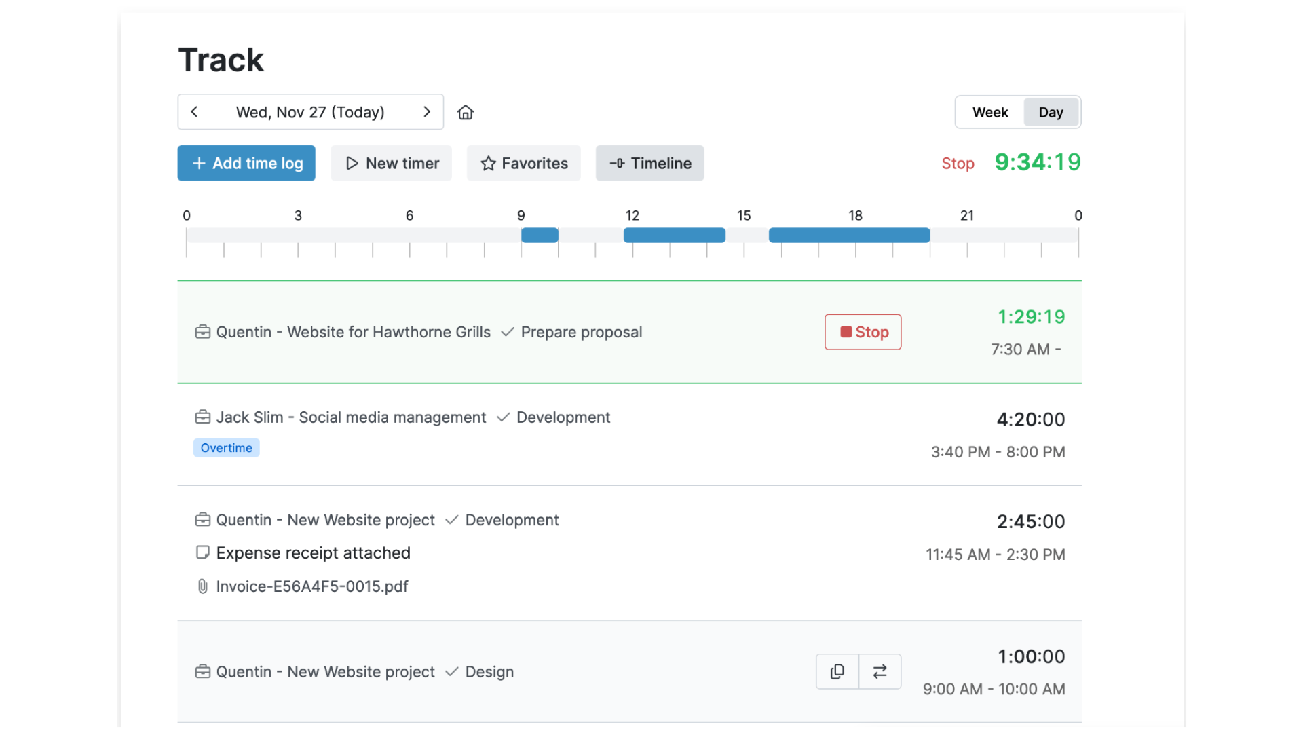Select the 11:45 AM timeline bar block
Screen dimensions: 1303x733
675,236
